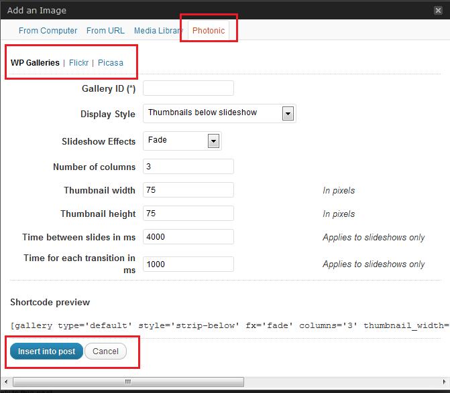Click the Display Style label
Screen dimensions: 450x393
pyautogui.click(x=108, y=114)
